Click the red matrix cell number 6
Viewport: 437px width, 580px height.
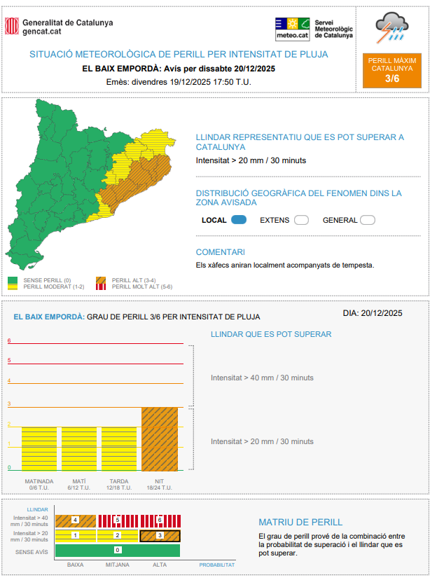160,520
